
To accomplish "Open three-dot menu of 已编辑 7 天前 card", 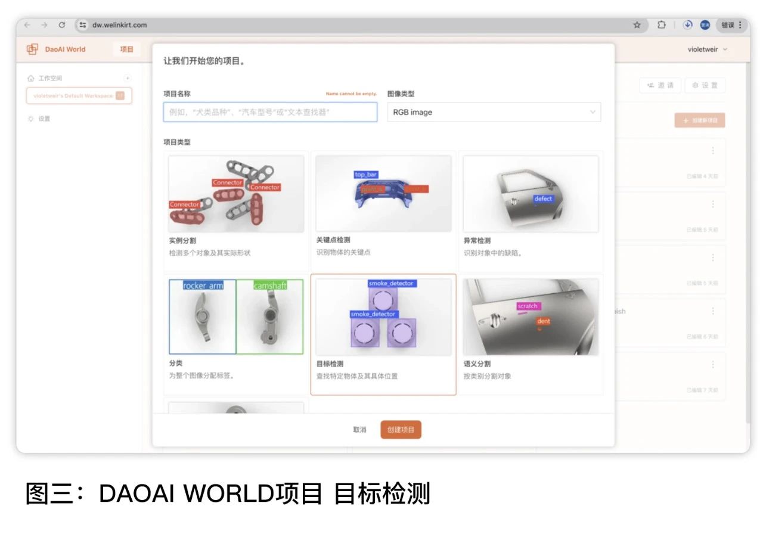I will (713, 364).
